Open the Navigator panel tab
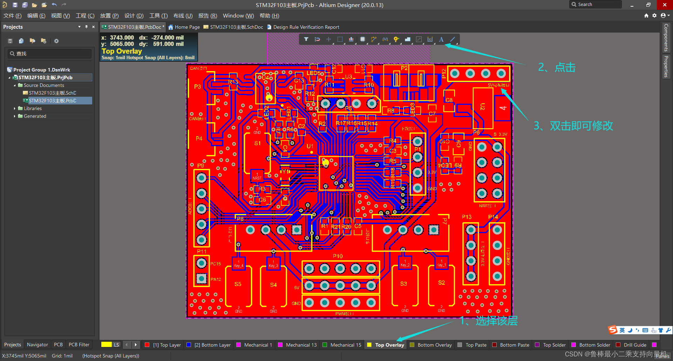673x361 pixels. (38, 345)
